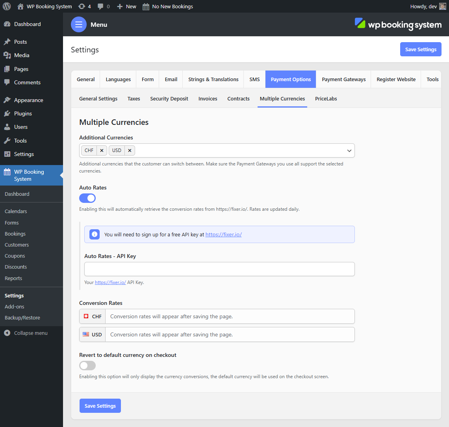Select the Contracts sub-tab
This screenshot has height=427, width=449.
tap(239, 98)
